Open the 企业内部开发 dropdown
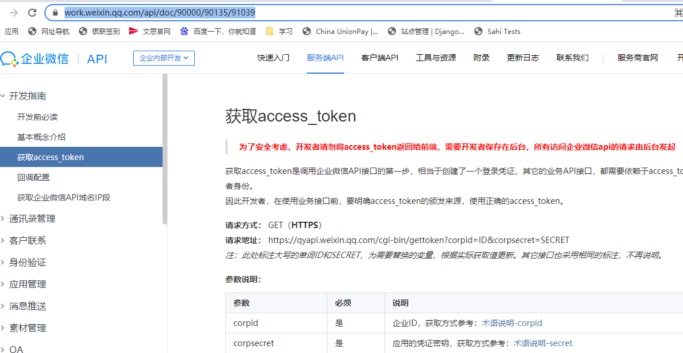683x353 pixels. [x=164, y=58]
